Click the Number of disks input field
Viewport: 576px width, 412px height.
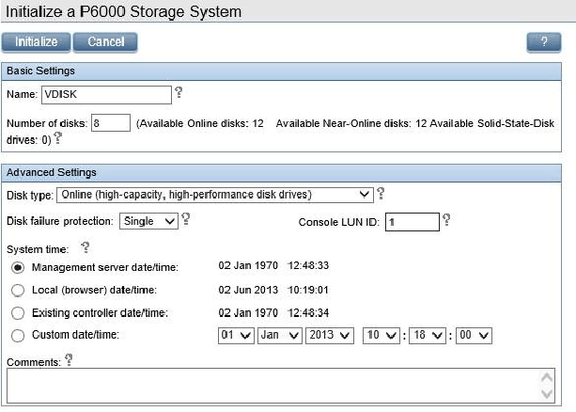pyautogui.click(x=111, y=122)
